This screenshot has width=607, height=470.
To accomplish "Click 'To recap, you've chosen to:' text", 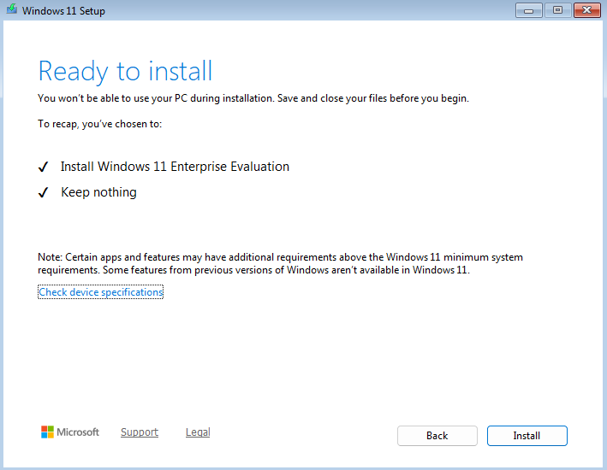I will point(100,124).
